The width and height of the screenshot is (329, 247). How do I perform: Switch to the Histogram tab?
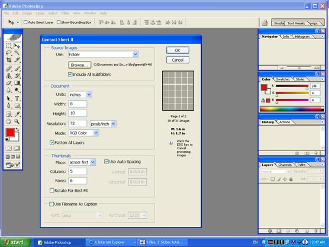tap(302, 37)
